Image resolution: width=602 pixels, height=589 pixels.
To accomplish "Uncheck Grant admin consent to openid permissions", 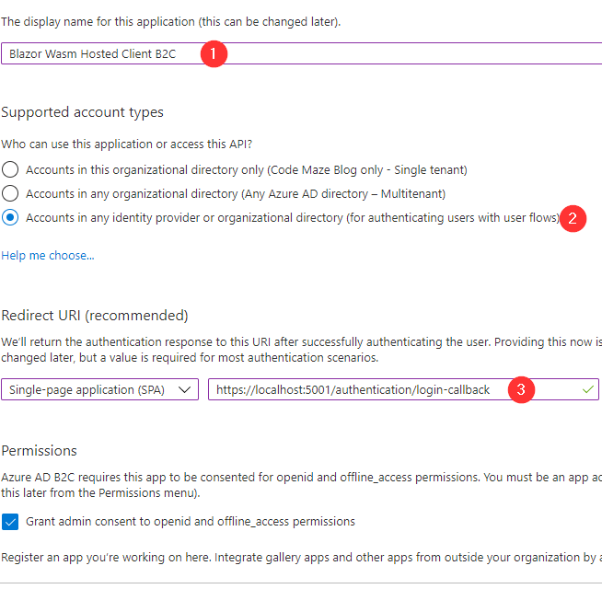I will (x=10, y=522).
